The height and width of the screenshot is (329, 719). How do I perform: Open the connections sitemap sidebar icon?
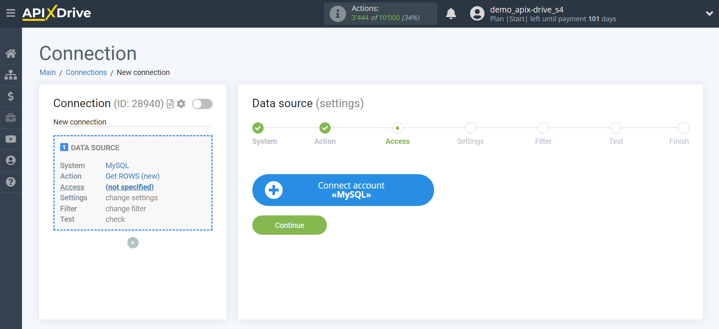pos(11,75)
